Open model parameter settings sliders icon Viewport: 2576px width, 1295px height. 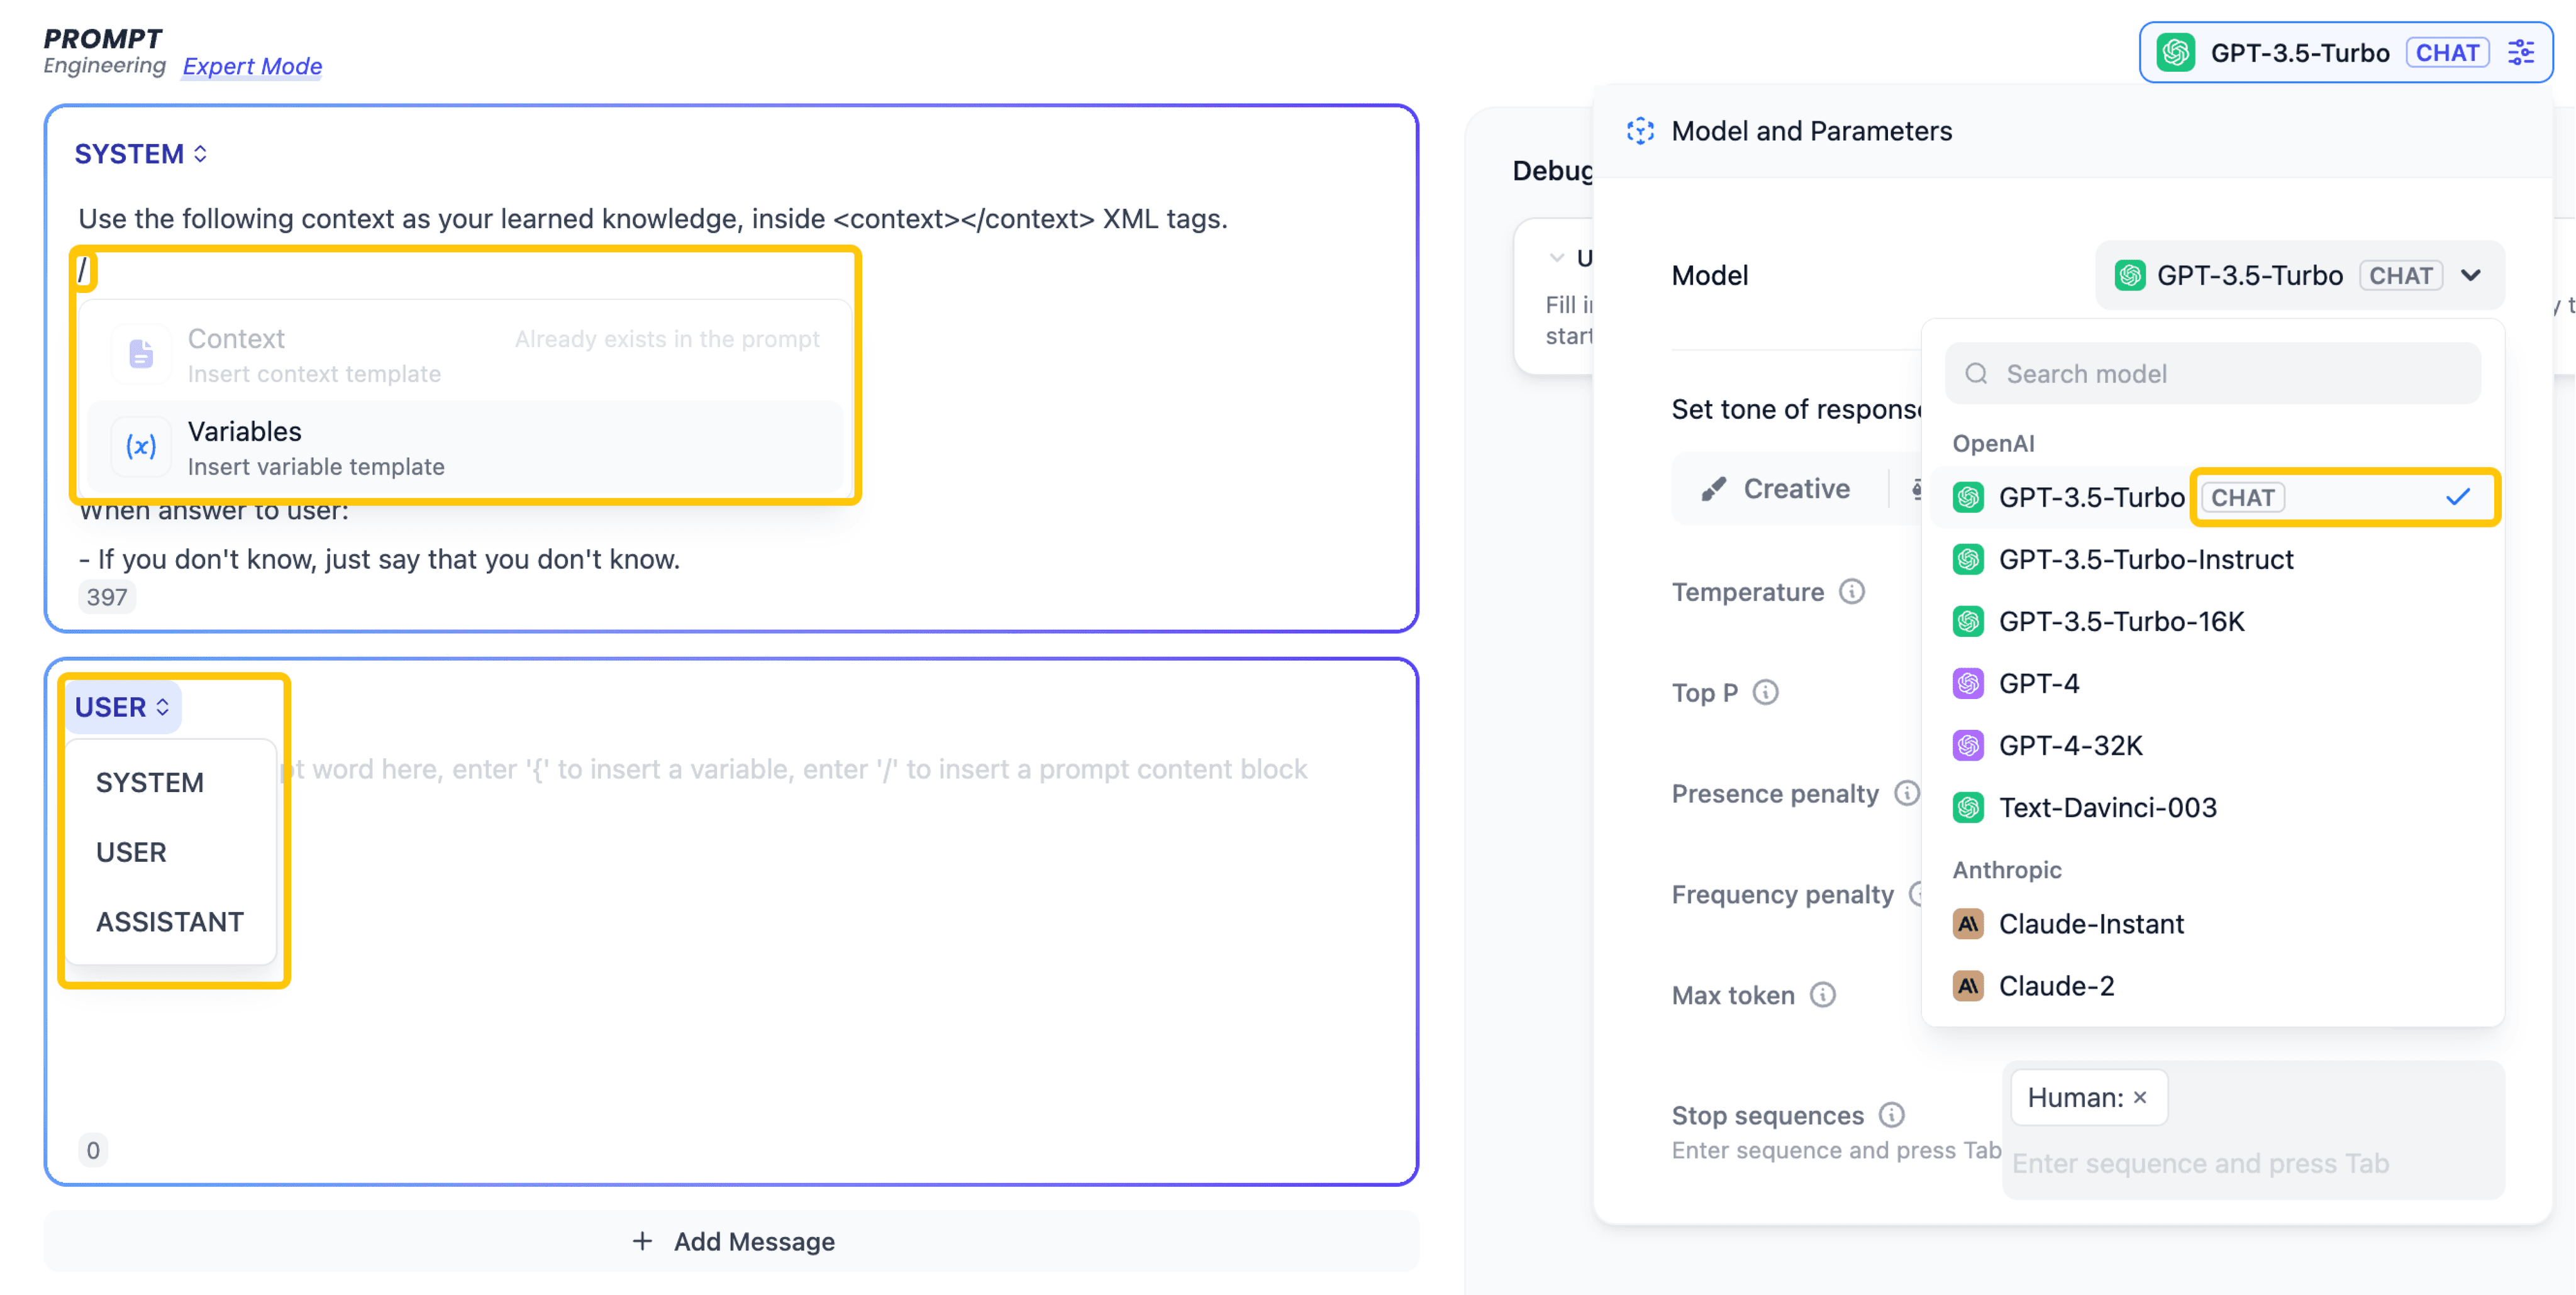[2521, 53]
